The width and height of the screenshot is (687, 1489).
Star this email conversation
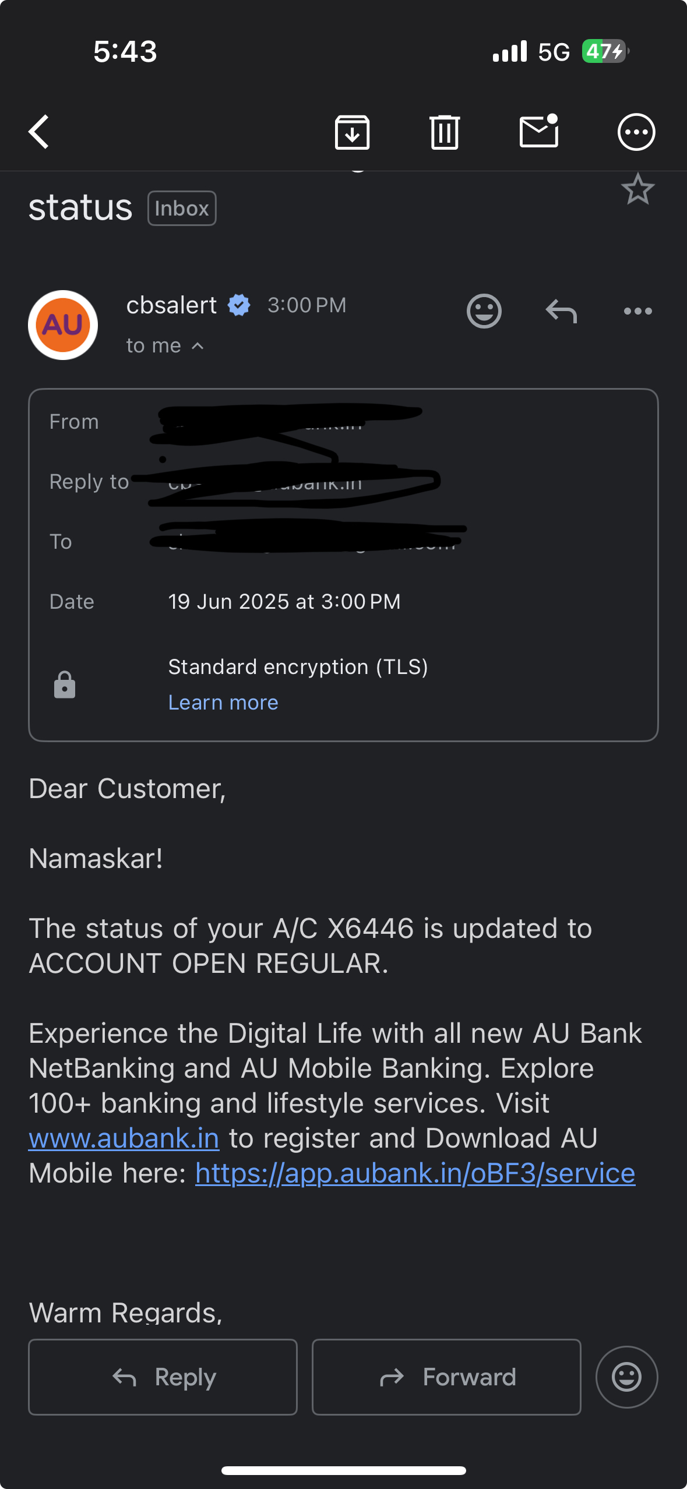(638, 189)
